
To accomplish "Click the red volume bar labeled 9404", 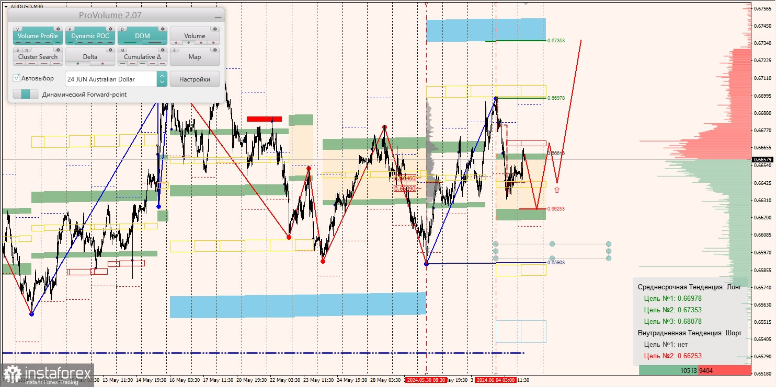I will (x=724, y=370).
